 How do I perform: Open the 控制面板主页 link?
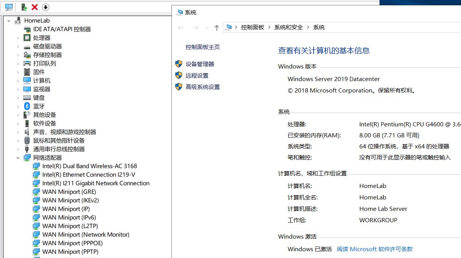[203, 47]
